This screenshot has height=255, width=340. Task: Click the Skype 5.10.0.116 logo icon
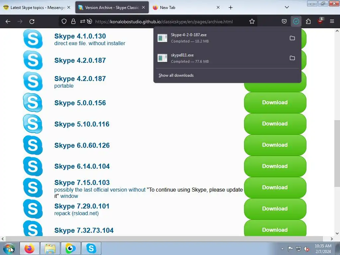33,124
